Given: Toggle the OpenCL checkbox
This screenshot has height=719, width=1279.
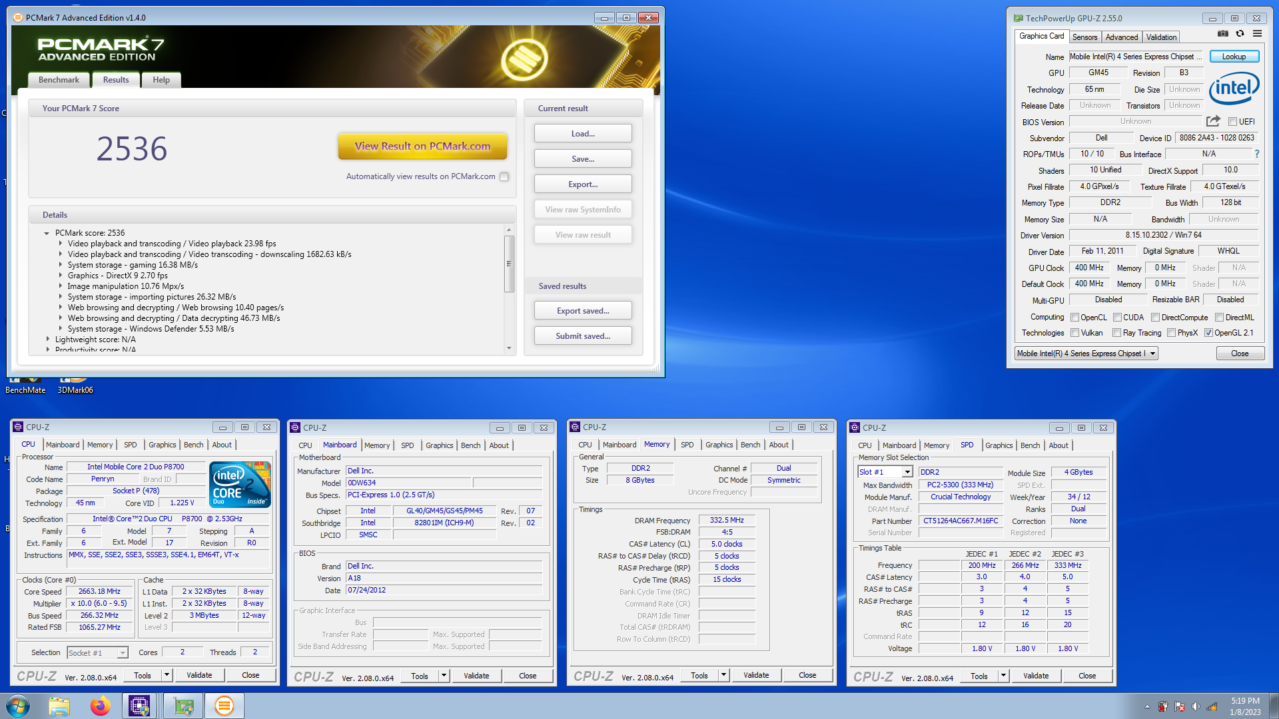Looking at the screenshot, I should (x=1074, y=318).
